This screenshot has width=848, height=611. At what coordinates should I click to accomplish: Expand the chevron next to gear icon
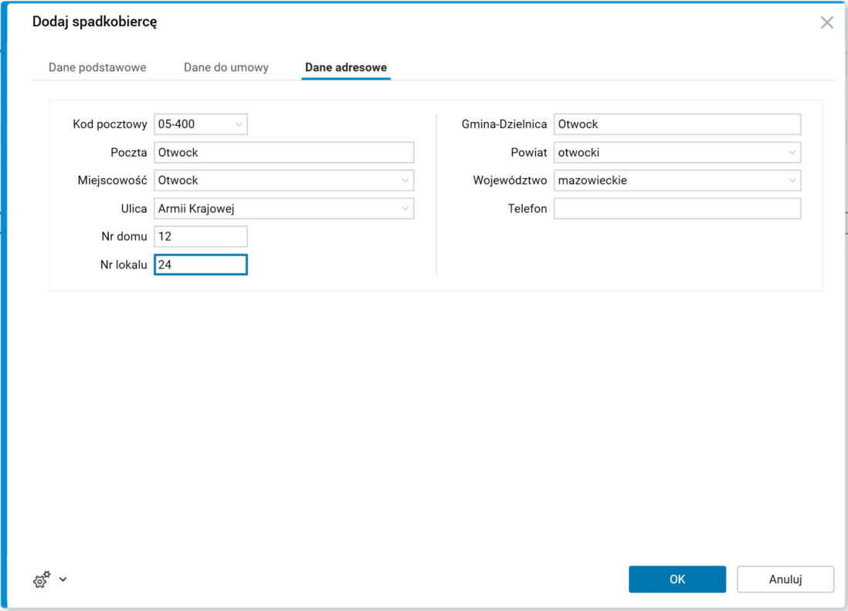tap(63, 579)
